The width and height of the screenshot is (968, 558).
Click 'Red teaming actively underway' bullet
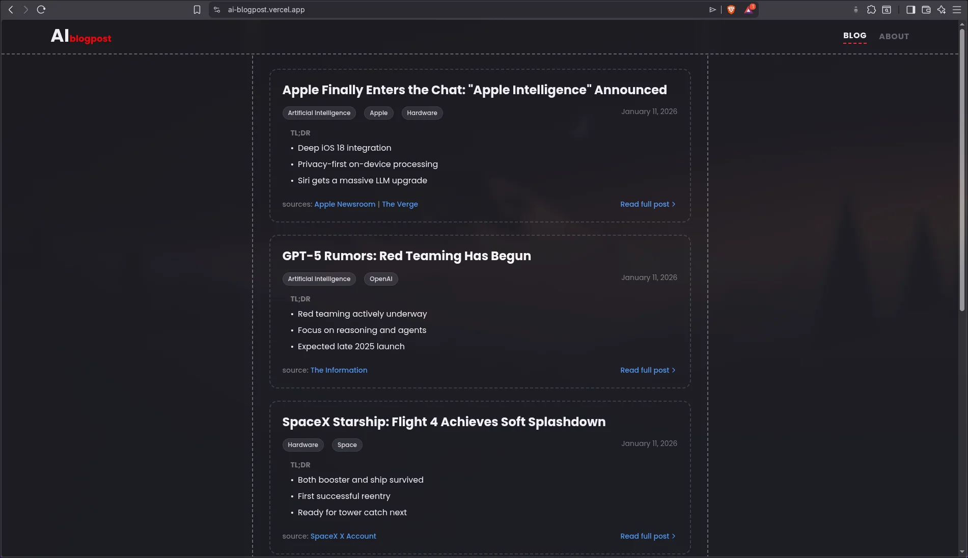(363, 314)
